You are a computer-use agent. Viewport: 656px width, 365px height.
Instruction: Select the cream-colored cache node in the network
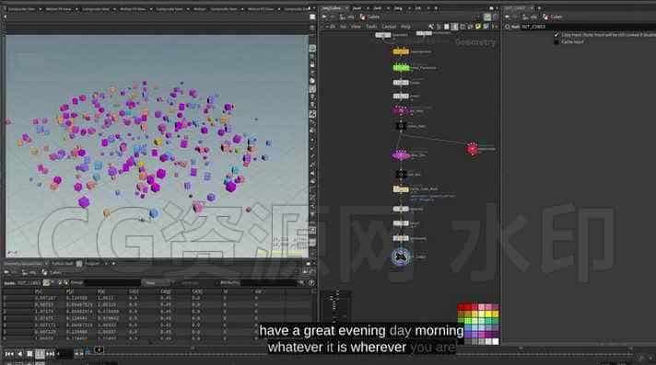point(401,189)
